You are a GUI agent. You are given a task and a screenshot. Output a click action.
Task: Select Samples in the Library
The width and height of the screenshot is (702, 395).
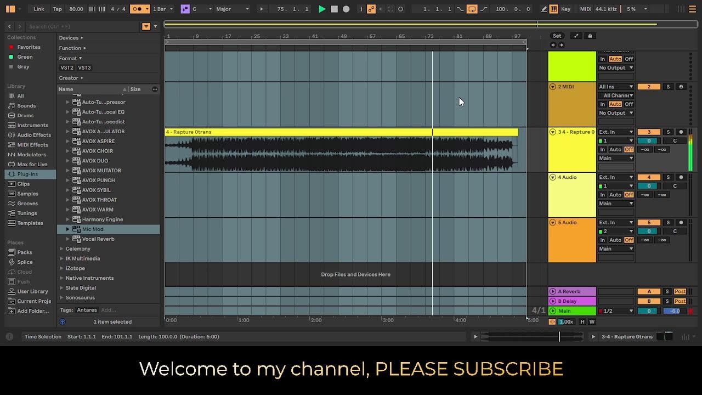point(27,194)
